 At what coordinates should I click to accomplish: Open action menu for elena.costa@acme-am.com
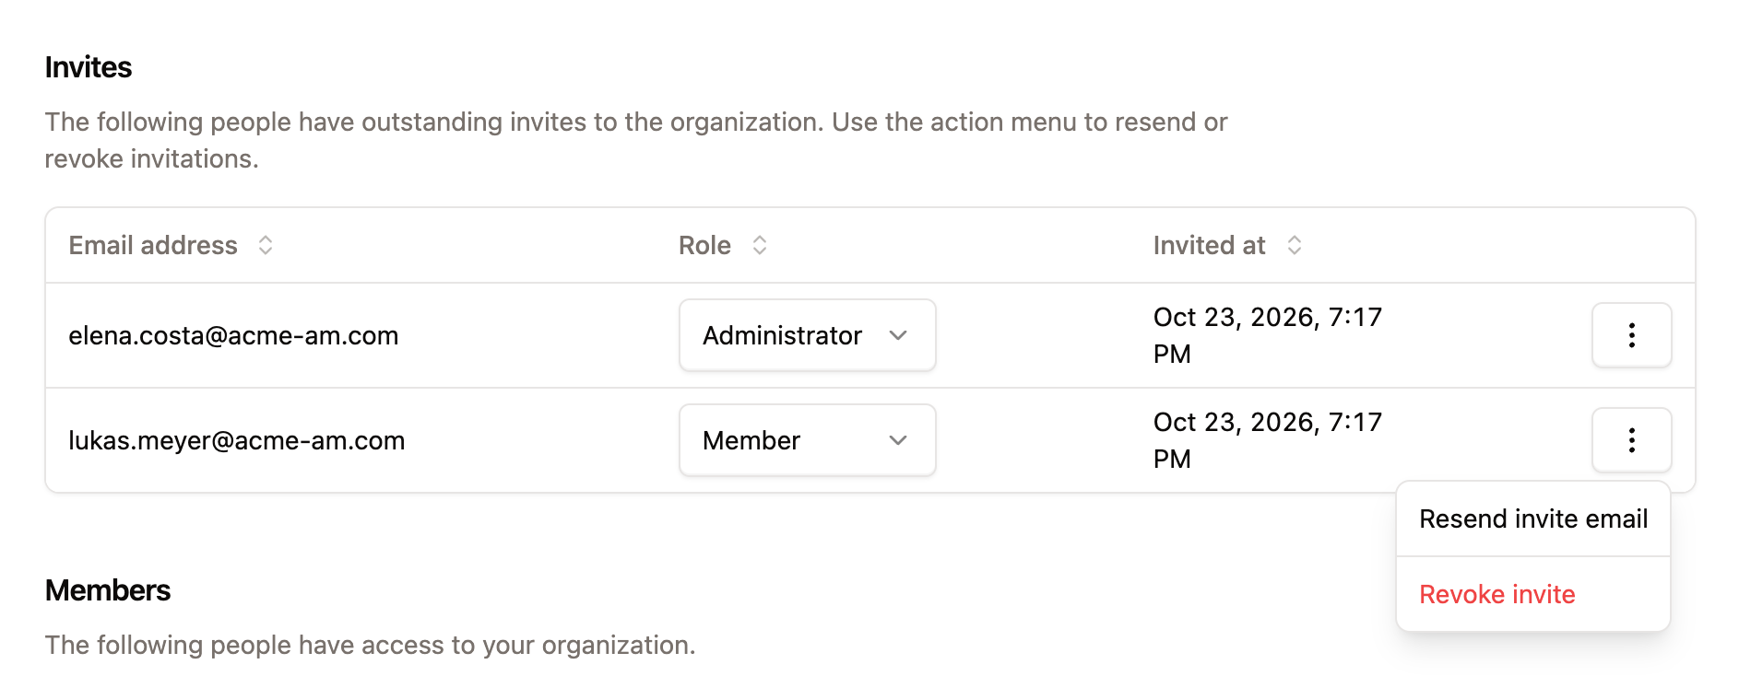[x=1631, y=335]
